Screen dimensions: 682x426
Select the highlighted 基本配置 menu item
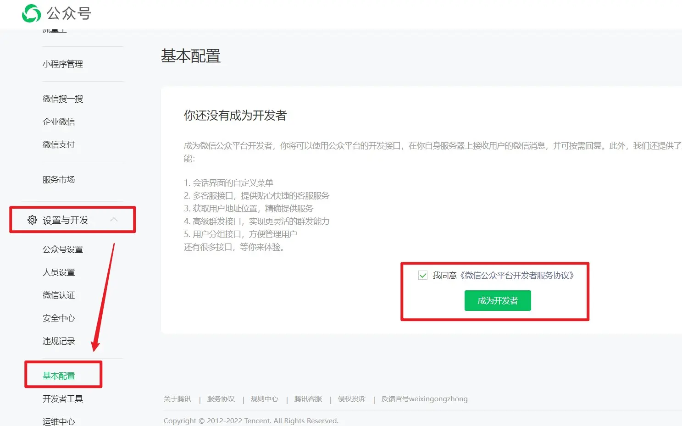click(59, 376)
